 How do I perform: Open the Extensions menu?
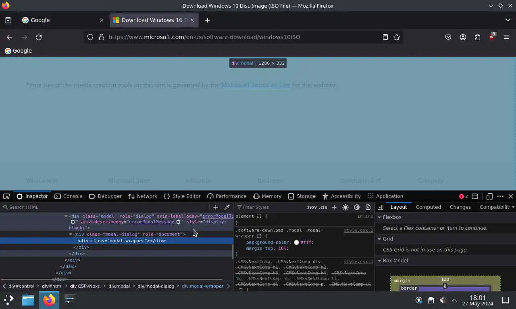(x=477, y=37)
